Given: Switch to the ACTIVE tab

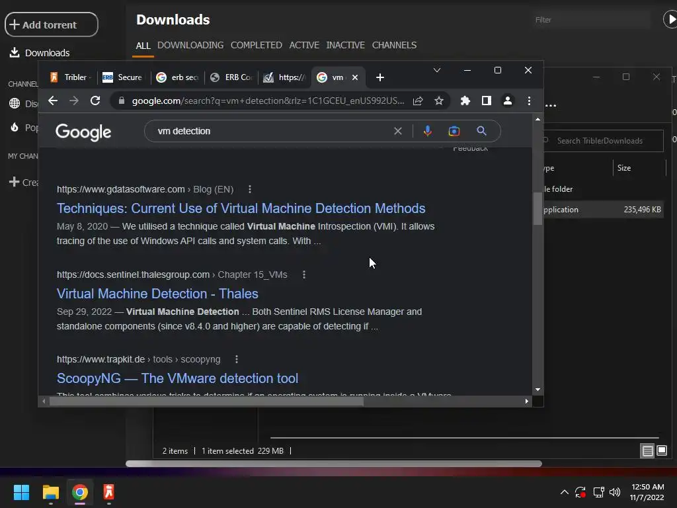Looking at the screenshot, I should coord(304,45).
